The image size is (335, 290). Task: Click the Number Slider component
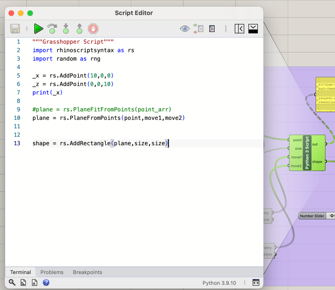click(312, 216)
